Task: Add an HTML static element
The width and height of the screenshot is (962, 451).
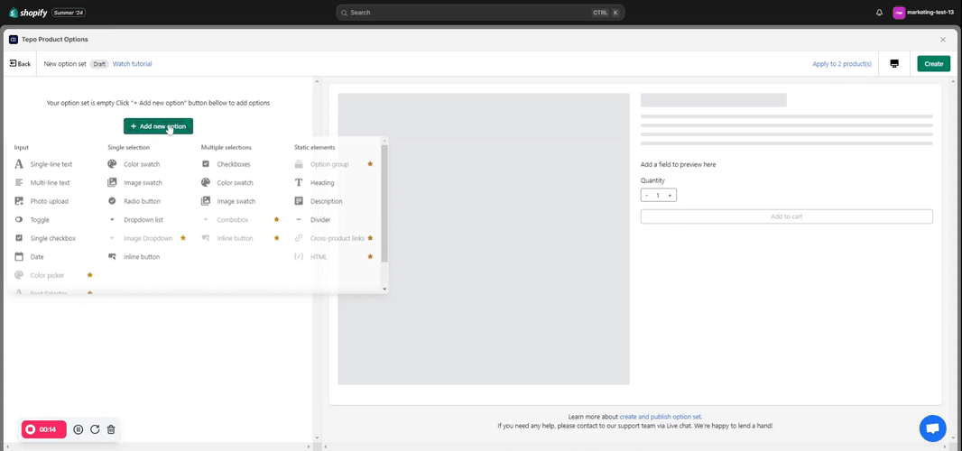Action: (334, 256)
